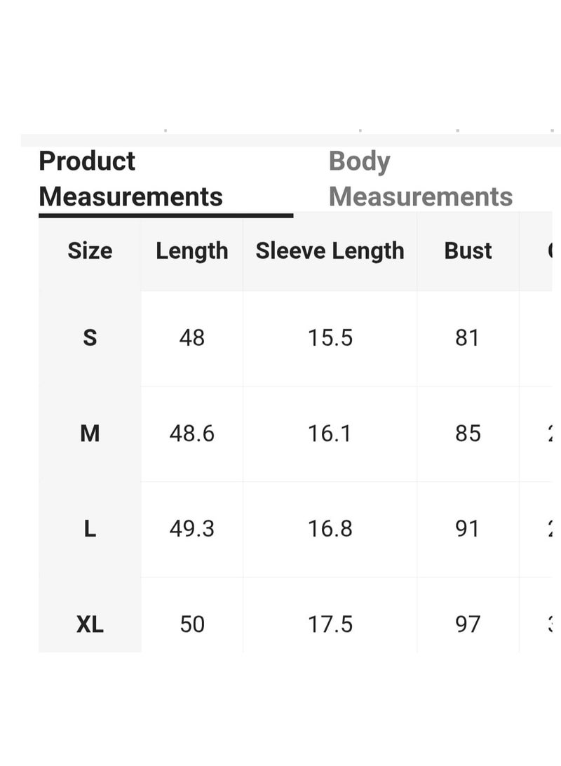561x766 pixels.
Task: Select the 15.5 sleeve length cell
Action: pos(330,337)
